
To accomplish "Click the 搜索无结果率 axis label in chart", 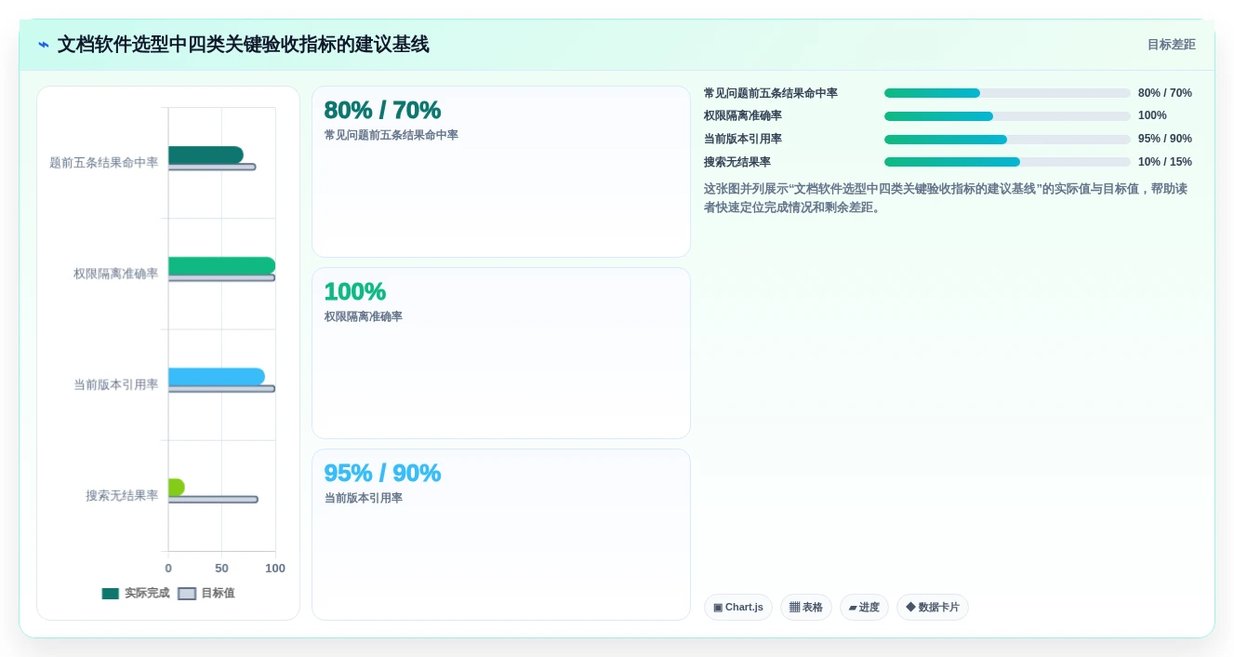I will tap(122, 496).
